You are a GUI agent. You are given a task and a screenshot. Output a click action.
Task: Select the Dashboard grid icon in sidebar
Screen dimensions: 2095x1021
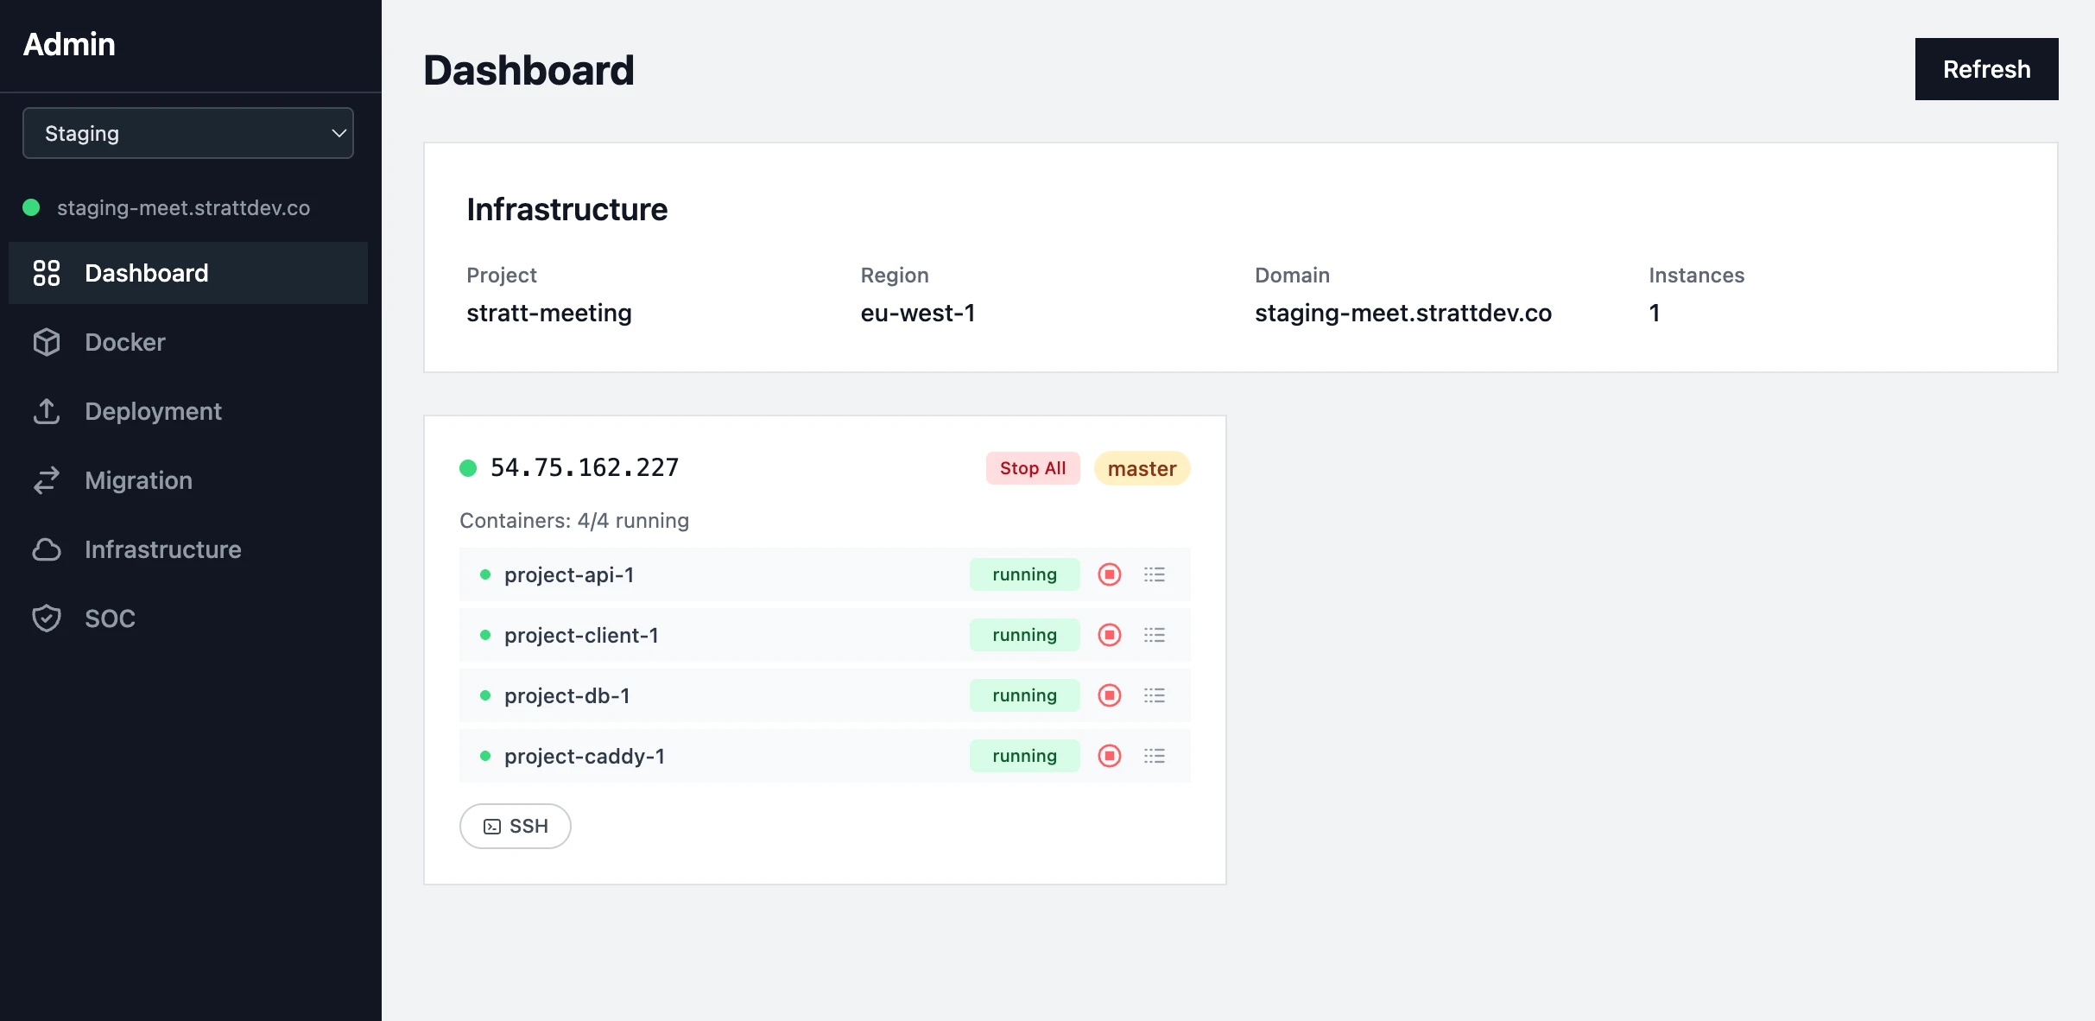click(47, 273)
